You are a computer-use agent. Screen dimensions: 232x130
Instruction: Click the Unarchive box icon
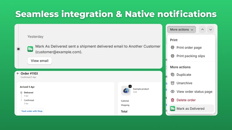173,83
